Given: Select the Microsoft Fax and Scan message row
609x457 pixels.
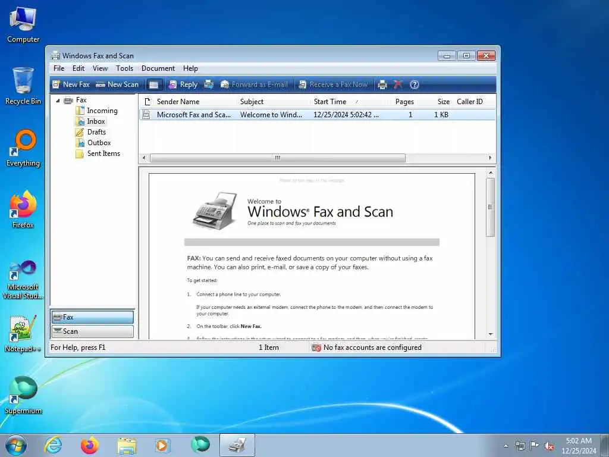Looking at the screenshot, I should click(318, 115).
